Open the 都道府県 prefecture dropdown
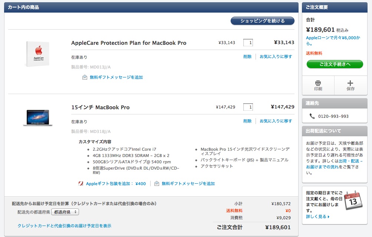This screenshot has height=237, width=372. 65,212
